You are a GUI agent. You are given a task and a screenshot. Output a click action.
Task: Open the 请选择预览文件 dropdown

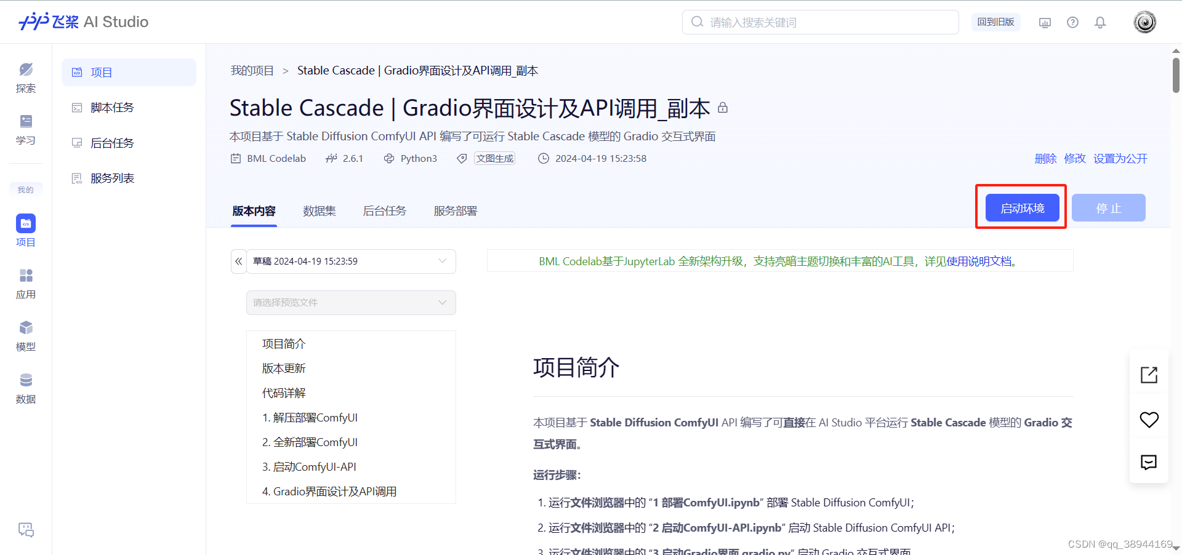pyautogui.click(x=351, y=303)
